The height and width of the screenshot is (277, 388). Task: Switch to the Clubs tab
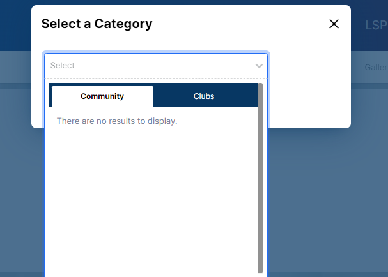204,96
